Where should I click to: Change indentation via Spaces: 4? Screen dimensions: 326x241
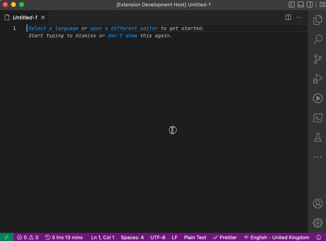pyautogui.click(x=132, y=237)
